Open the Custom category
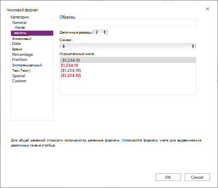 (19, 81)
